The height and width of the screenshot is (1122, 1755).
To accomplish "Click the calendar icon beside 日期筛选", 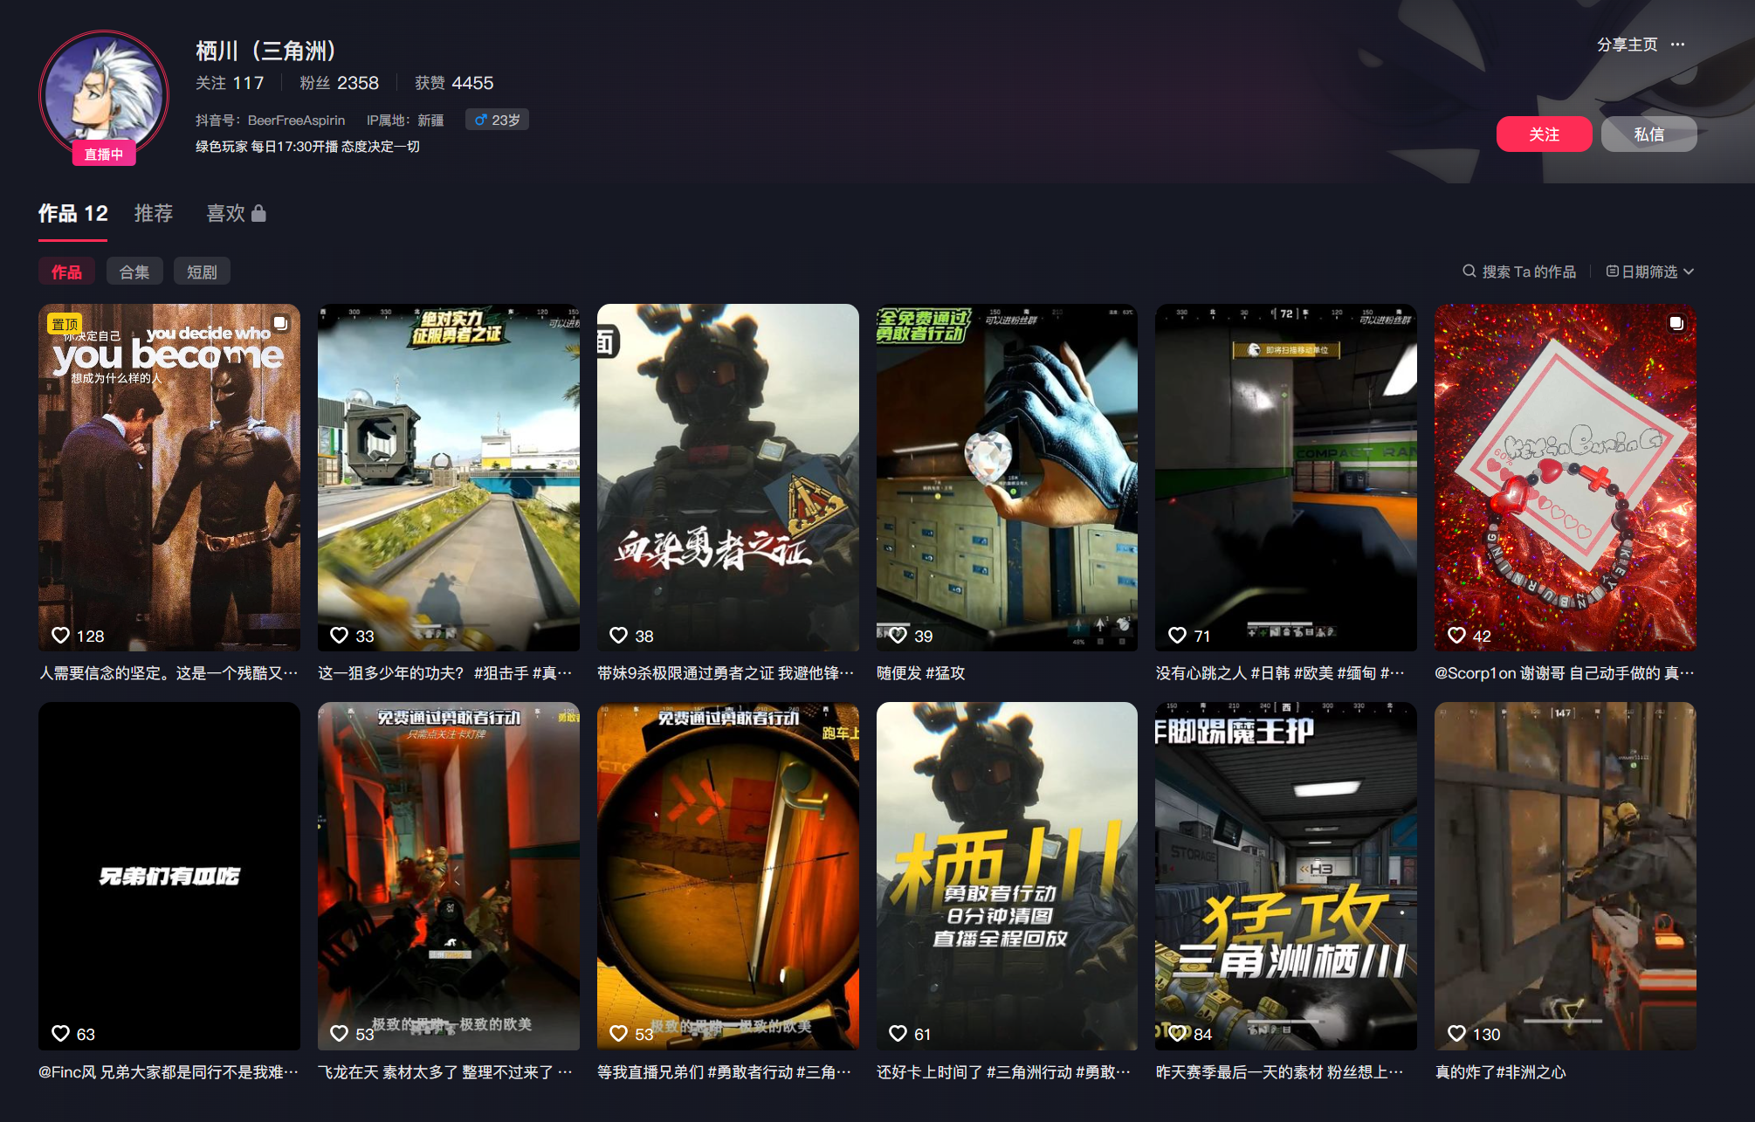I will click(x=1613, y=271).
